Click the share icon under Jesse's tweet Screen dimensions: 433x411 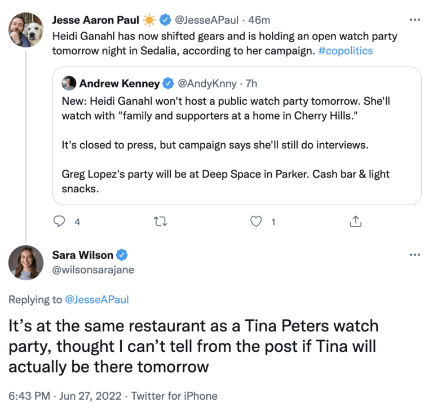point(355,222)
